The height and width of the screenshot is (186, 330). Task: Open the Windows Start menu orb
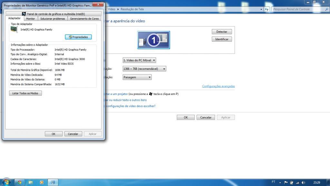pyautogui.click(x=6, y=182)
